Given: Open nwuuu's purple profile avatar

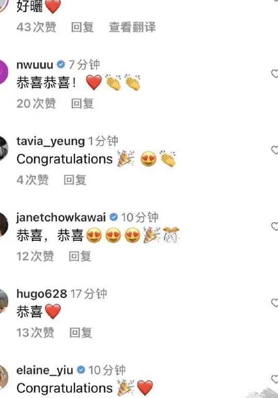Looking at the screenshot, I should pyautogui.click(x=4, y=72).
